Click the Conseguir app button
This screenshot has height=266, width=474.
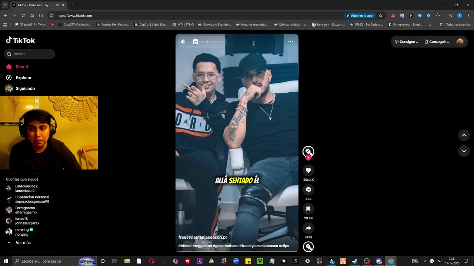coord(437,42)
